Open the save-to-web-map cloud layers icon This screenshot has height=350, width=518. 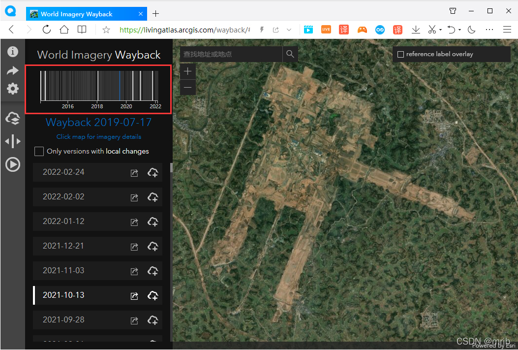(13, 118)
